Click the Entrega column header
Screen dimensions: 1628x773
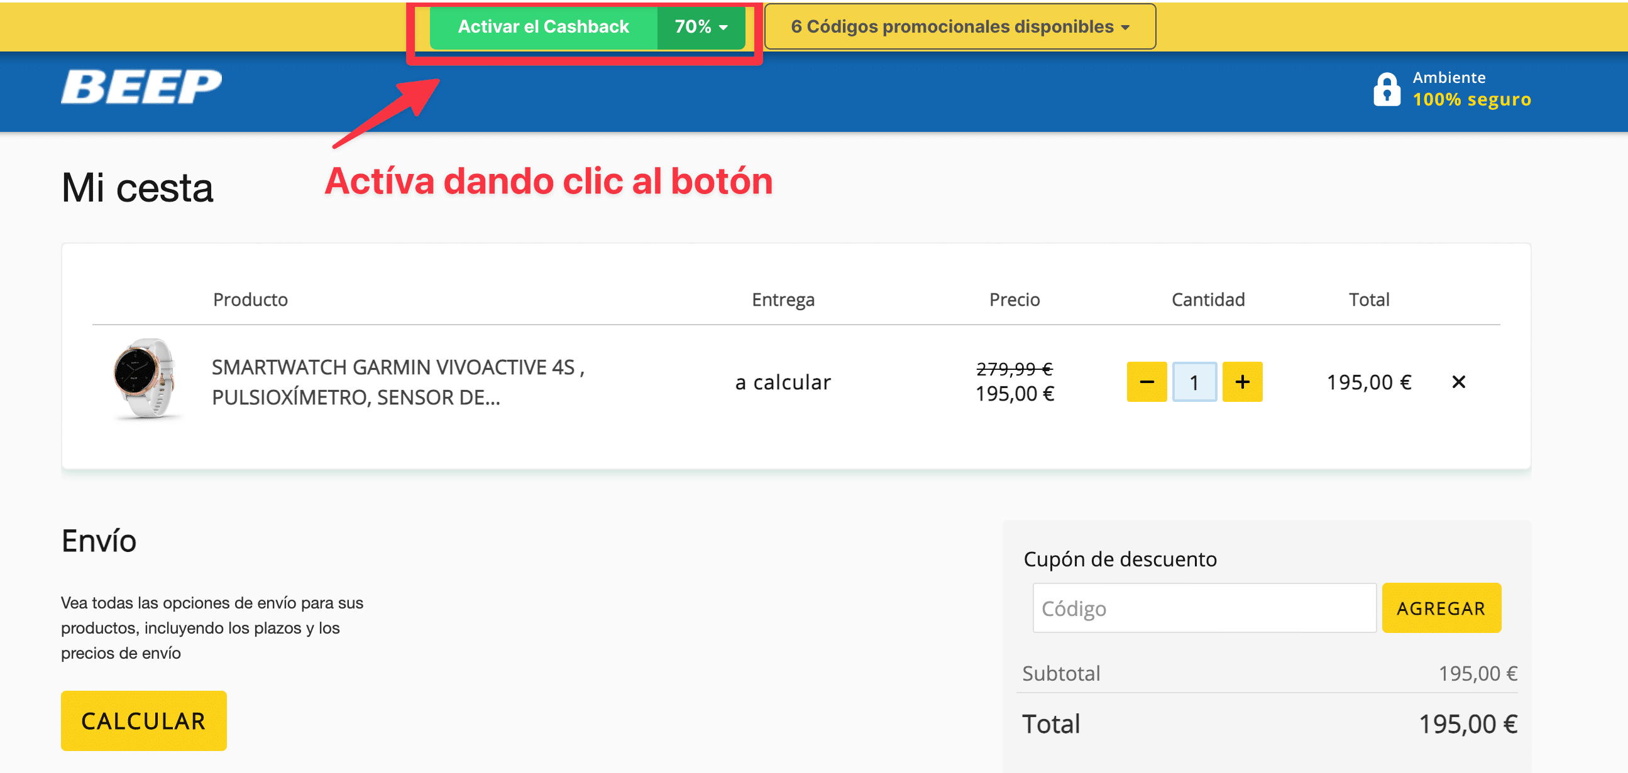(783, 300)
